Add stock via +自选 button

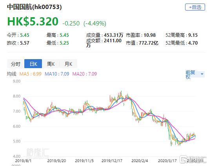pos(195,7)
